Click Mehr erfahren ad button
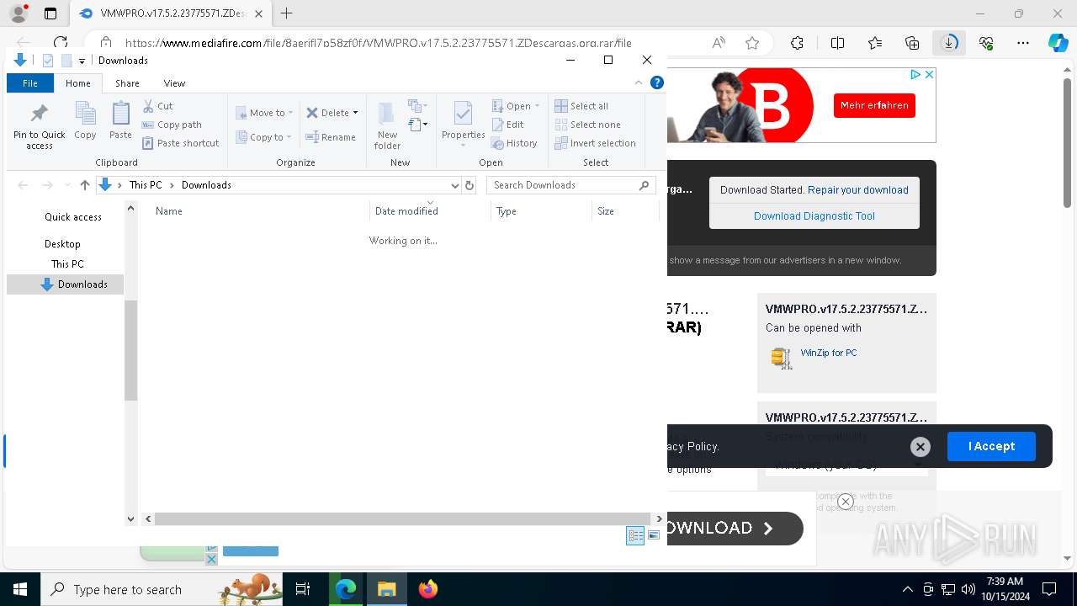 (x=874, y=105)
